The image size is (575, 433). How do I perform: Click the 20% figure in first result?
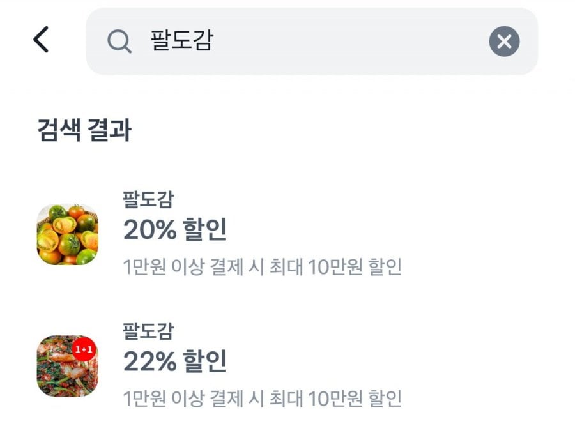pyautogui.click(x=149, y=230)
